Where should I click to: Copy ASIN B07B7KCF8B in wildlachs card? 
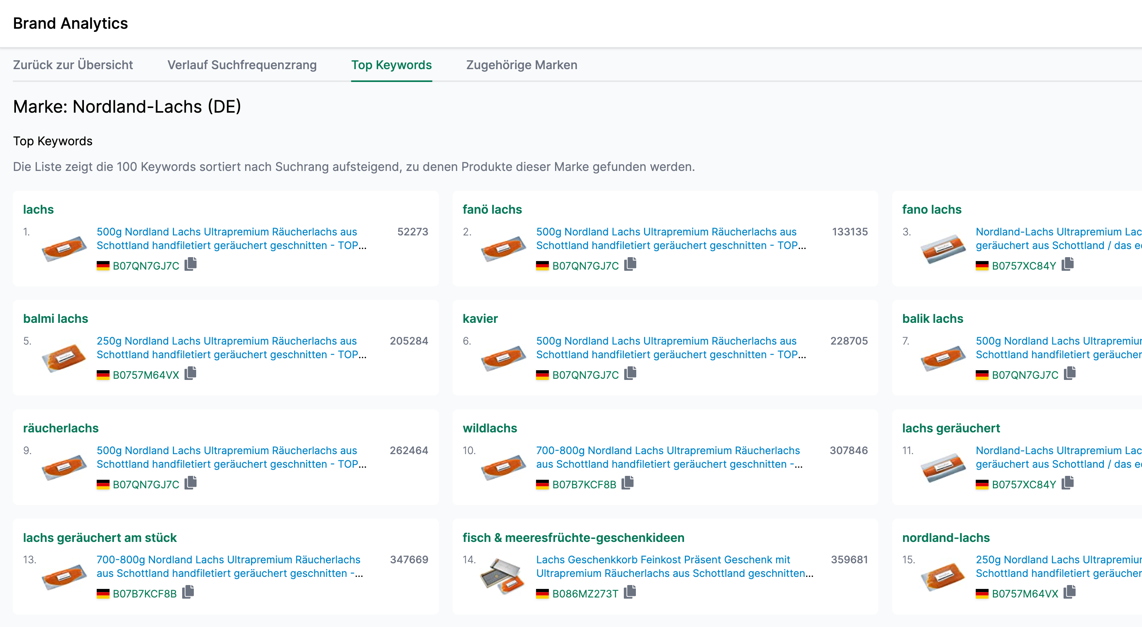coord(627,483)
